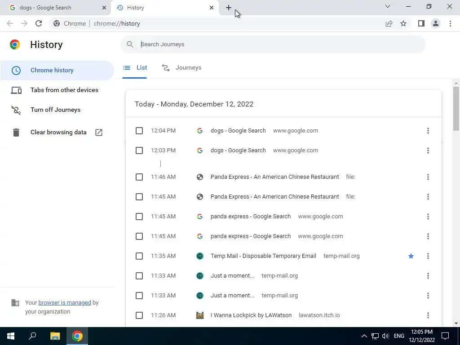
Task: Open actions menu for 12:04 PM dogs entry
Action: tap(428, 131)
